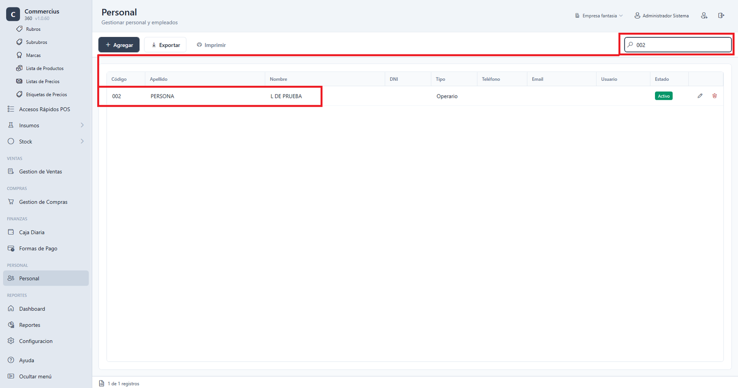The image size is (738, 388).
Task: Click the logout icon in top bar
Action: tap(721, 16)
